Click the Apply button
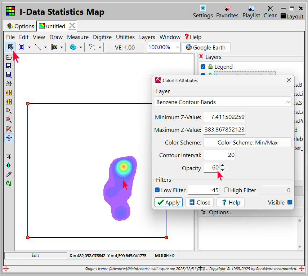308x276 pixels. pos(169,202)
